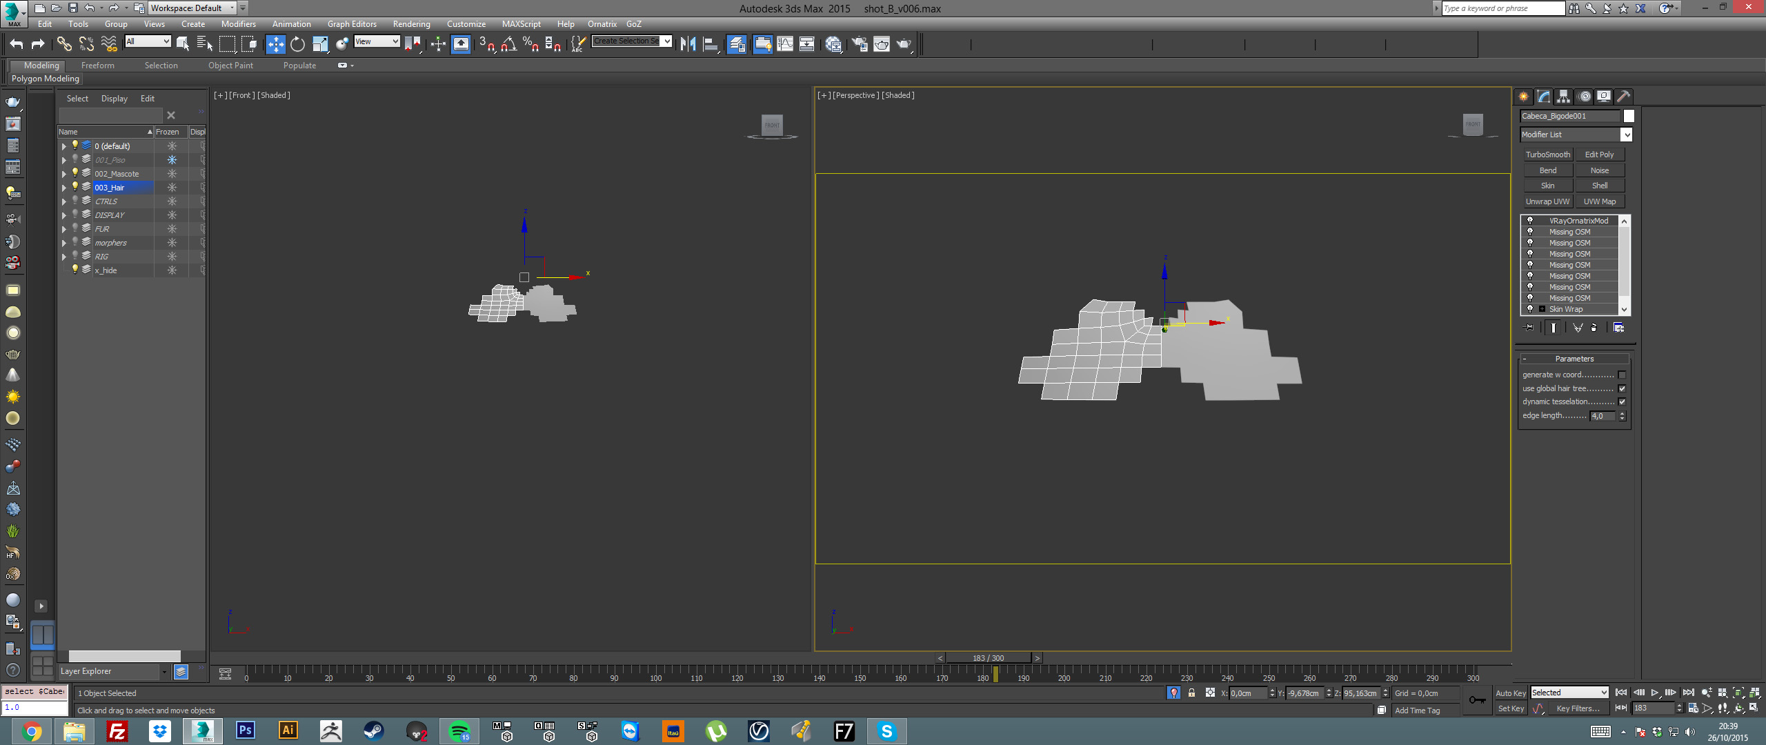Image resolution: width=1766 pixels, height=745 pixels.
Task: Click the Cabeca_Bigode001 object name field
Action: [x=1569, y=116]
